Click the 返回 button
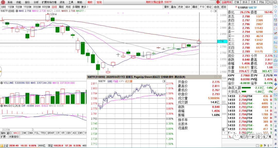The width and height of the screenshot is (278, 148). click(x=224, y=7)
